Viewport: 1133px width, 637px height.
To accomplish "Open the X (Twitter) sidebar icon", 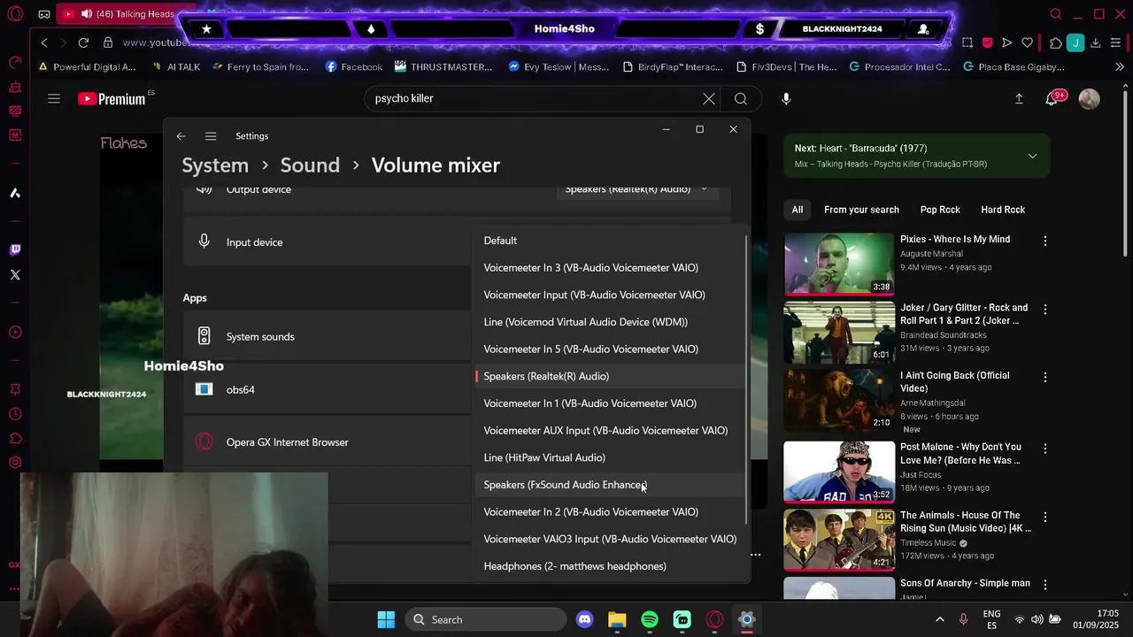I will point(15,275).
